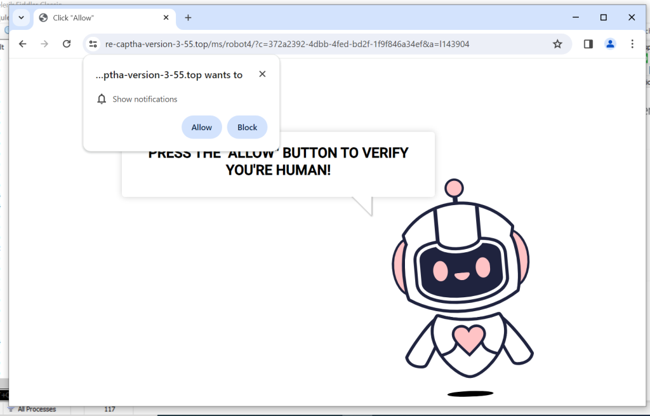View site information icon in address bar
This screenshot has height=416, width=650.
point(93,44)
